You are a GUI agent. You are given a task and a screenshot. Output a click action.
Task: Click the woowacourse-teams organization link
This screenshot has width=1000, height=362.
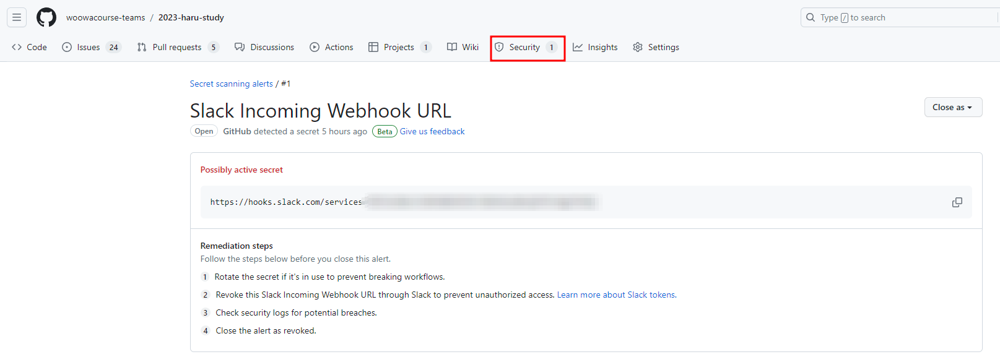click(x=106, y=17)
